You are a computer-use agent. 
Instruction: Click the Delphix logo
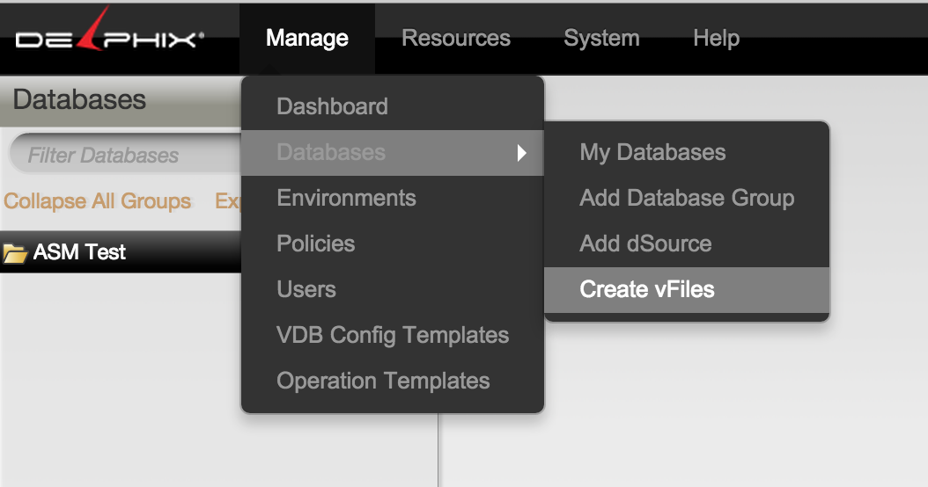(109, 38)
